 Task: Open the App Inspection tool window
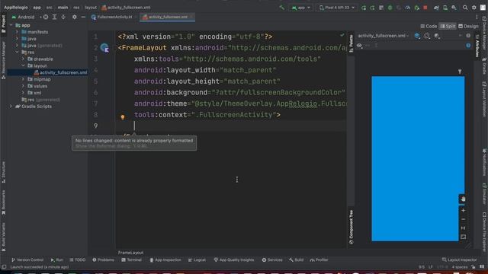pos(165,260)
